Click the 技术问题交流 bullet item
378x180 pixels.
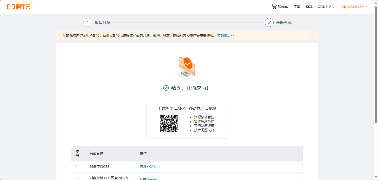204,130
